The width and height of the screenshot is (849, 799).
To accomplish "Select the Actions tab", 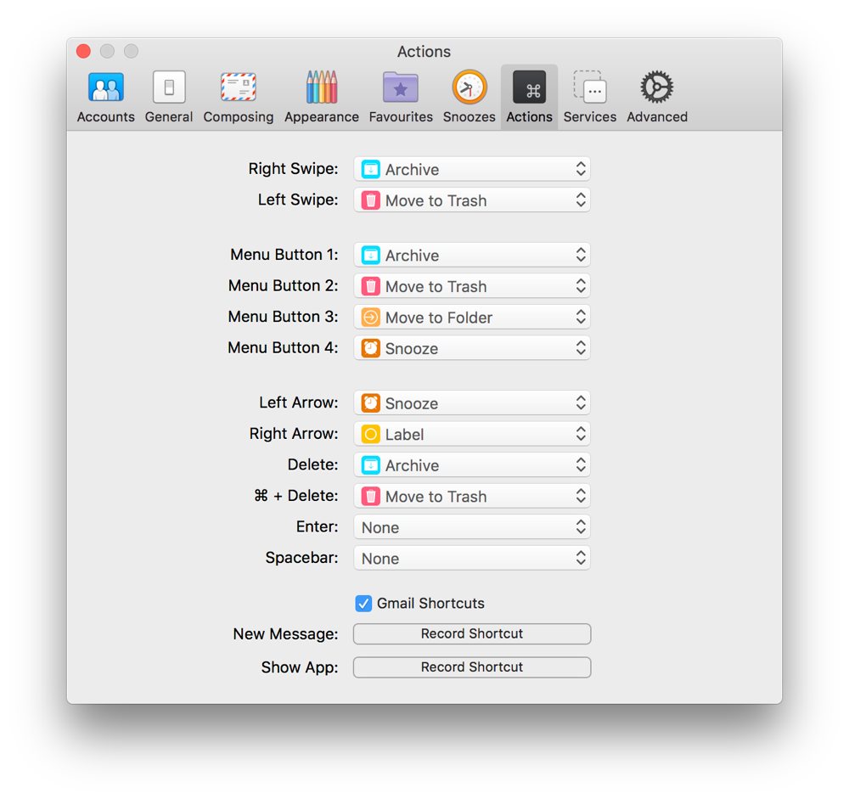I will pos(529,98).
